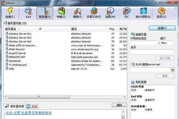Image resolution: width=179 pixels, height=119 pixels.
Task: Sort by the 描述 column header
Action: pos(87,29)
